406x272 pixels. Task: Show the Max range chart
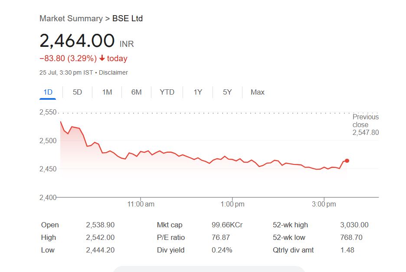(x=258, y=92)
